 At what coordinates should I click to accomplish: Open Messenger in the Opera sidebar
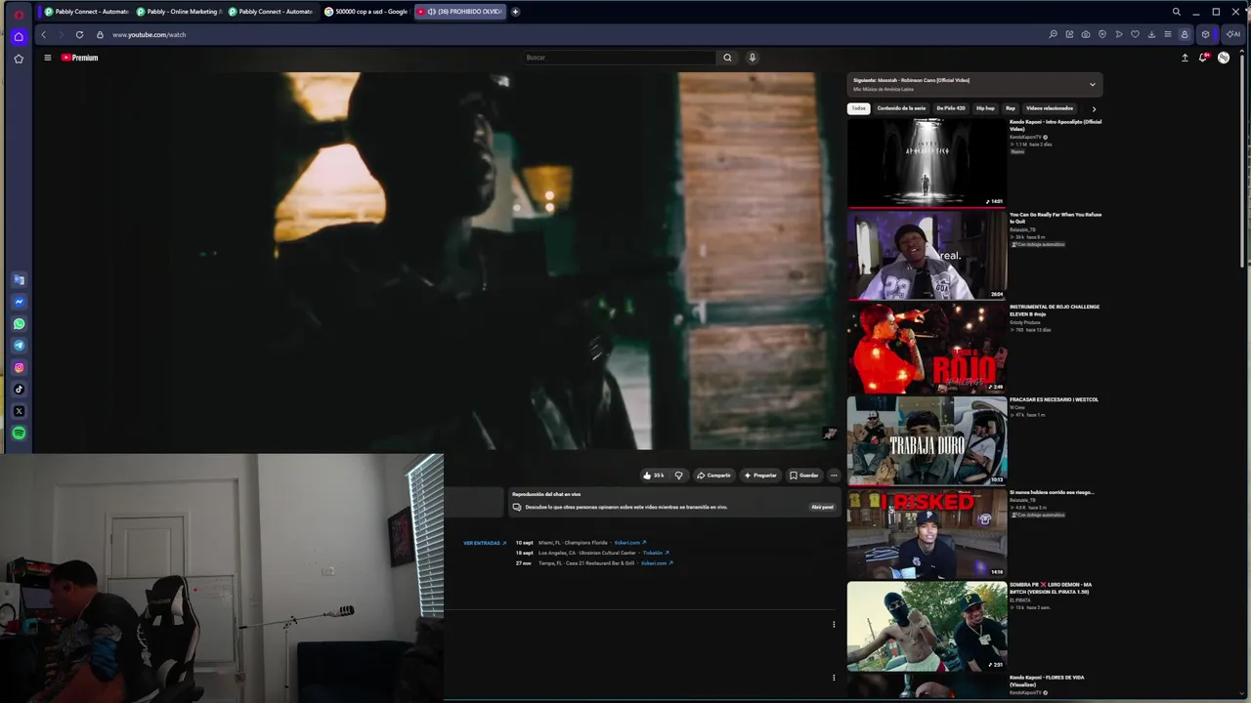pos(19,302)
